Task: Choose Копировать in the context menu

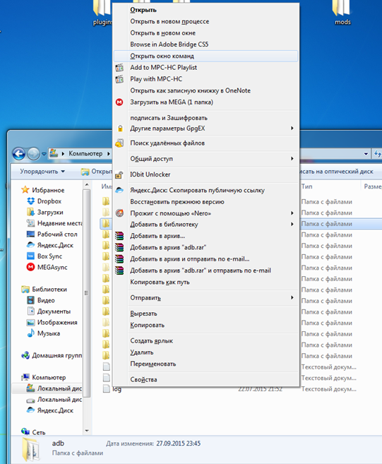Action: pos(205,325)
